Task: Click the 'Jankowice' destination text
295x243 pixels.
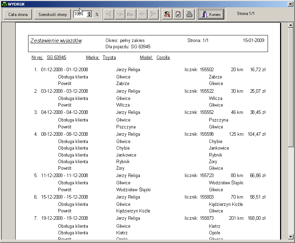Action: (x=219, y=148)
